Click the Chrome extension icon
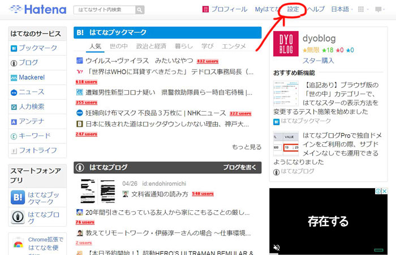 point(18,243)
